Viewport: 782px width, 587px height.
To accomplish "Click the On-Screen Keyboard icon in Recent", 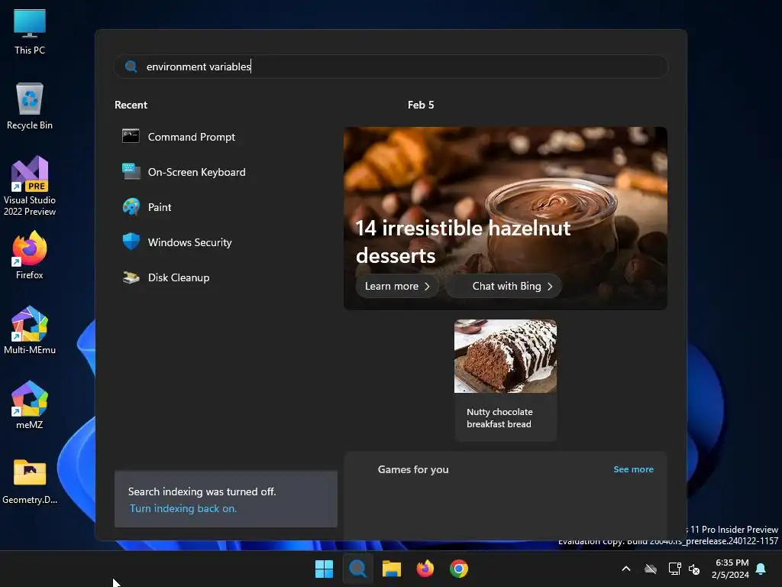I will pos(131,171).
